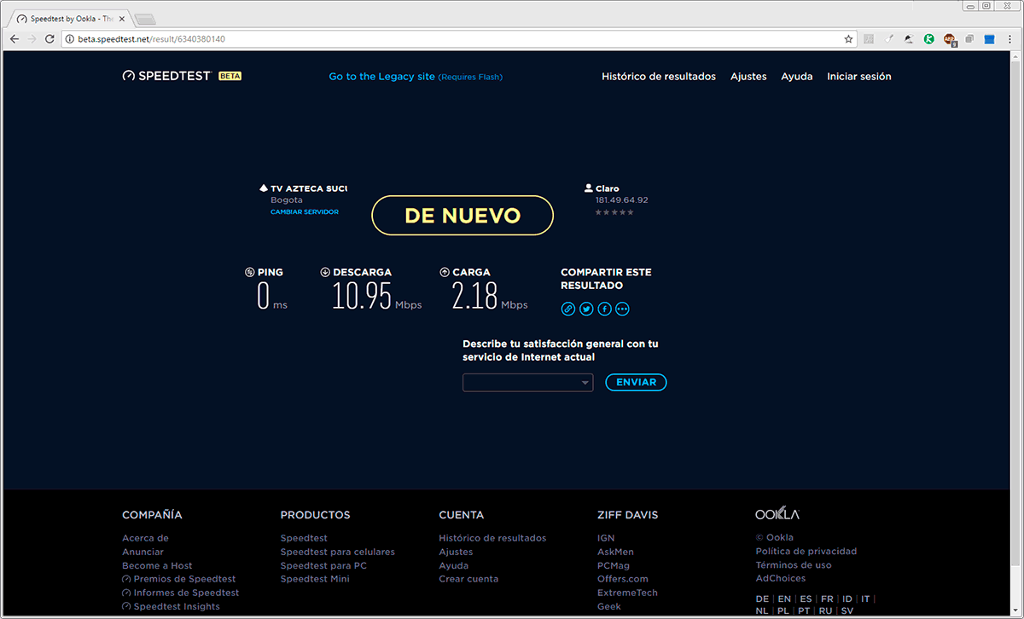Click the download arrow icon beside DESCARGA
Viewport: 1024px width, 619px height.
click(325, 273)
